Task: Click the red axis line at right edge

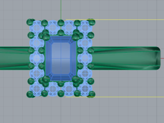Action: [162, 58]
